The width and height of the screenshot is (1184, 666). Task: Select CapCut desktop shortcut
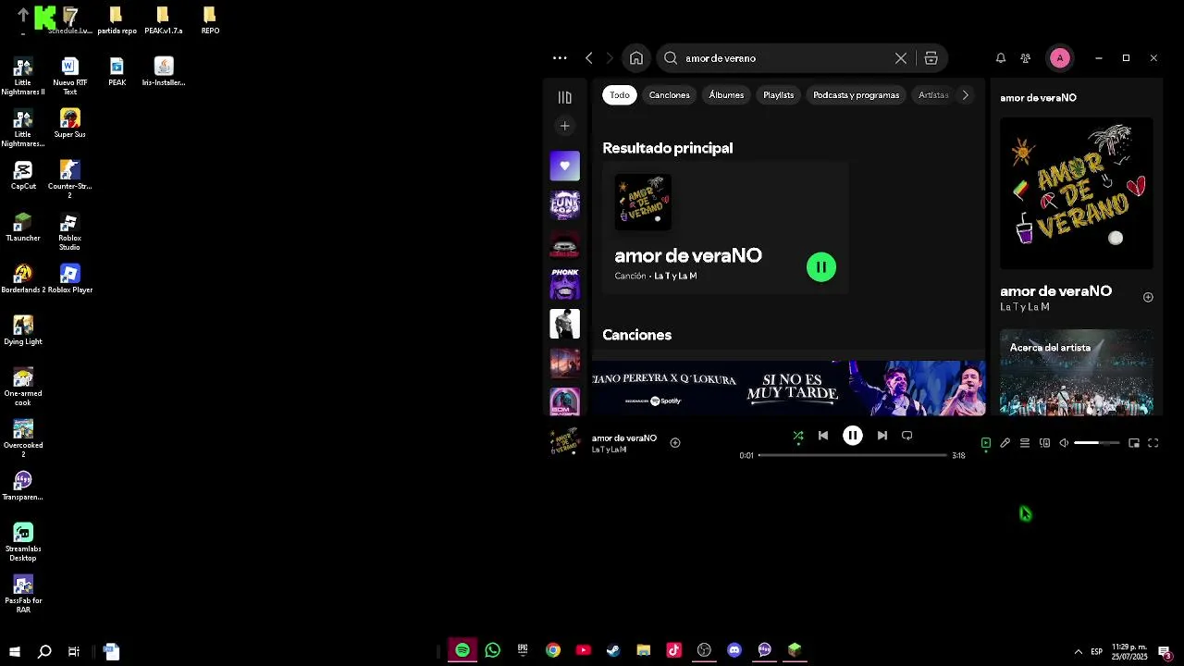(23, 176)
